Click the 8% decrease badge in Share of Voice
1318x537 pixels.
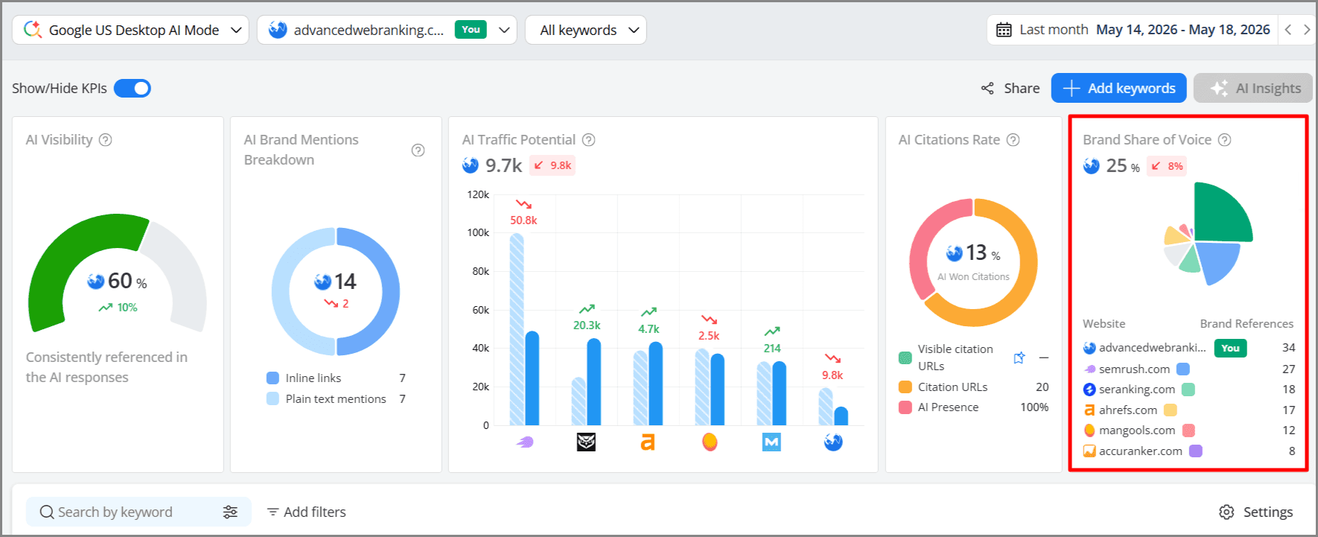[x=1166, y=166]
